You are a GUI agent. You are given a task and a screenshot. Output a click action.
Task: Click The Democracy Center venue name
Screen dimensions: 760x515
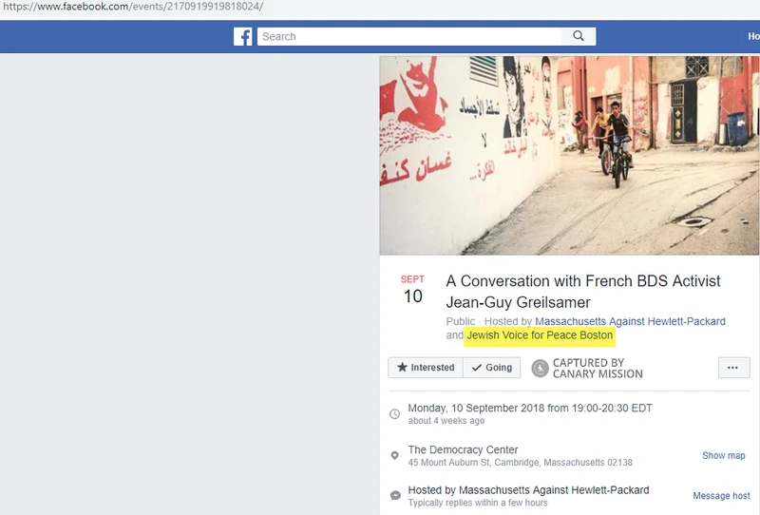click(x=463, y=449)
